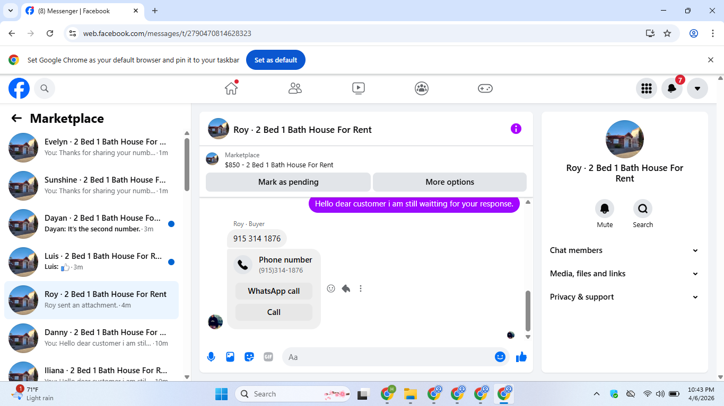Click the Mark as pending button
Image resolution: width=724 pixels, height=406 pixels.
(x=288, y=182)
